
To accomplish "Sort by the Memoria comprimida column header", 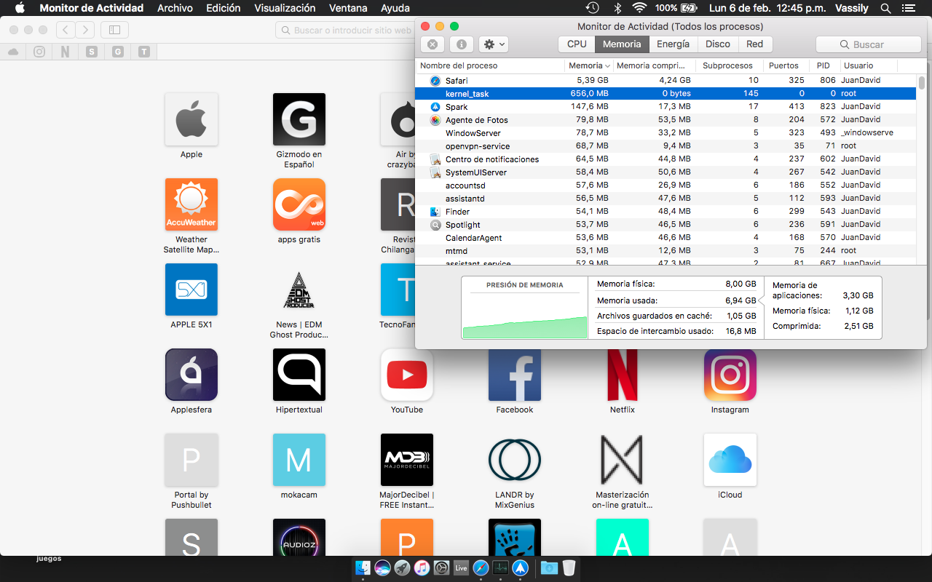I will [x=653, y=65].
